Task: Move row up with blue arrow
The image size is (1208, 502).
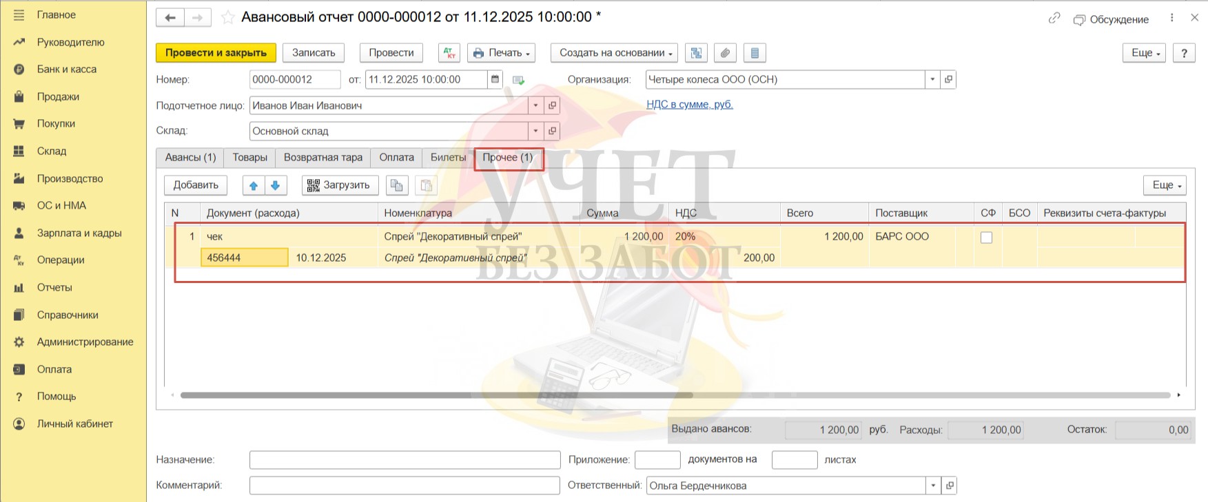Action: pos(254,185)
